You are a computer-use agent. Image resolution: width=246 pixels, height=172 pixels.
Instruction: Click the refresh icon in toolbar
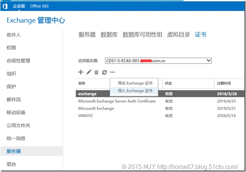click(104, 72)
